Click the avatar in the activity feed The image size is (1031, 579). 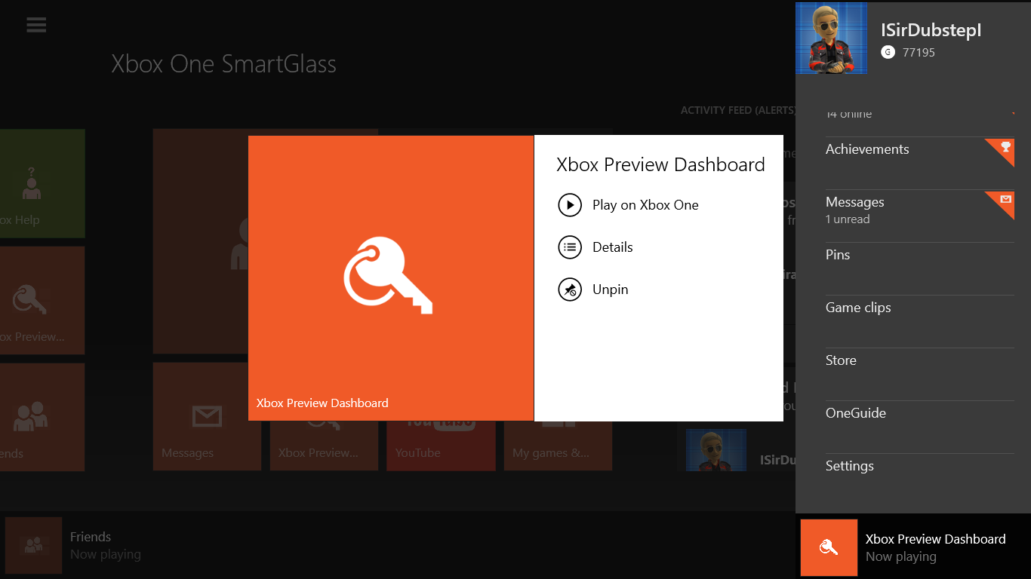(x=716, y=450)
